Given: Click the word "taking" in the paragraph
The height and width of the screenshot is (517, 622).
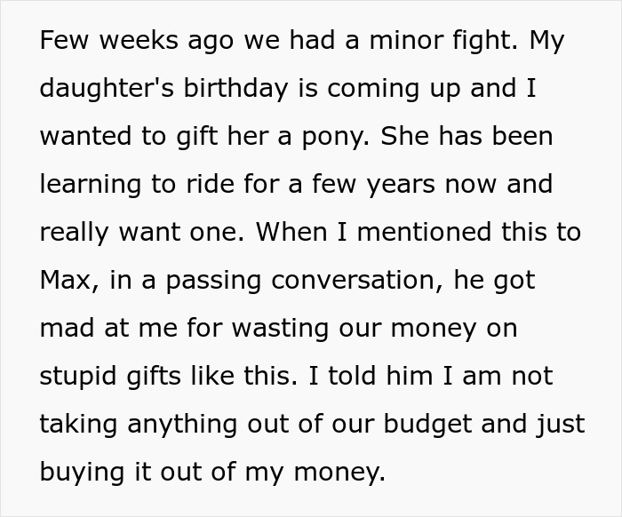Looking at the screenshot, I should click(78, 424).
